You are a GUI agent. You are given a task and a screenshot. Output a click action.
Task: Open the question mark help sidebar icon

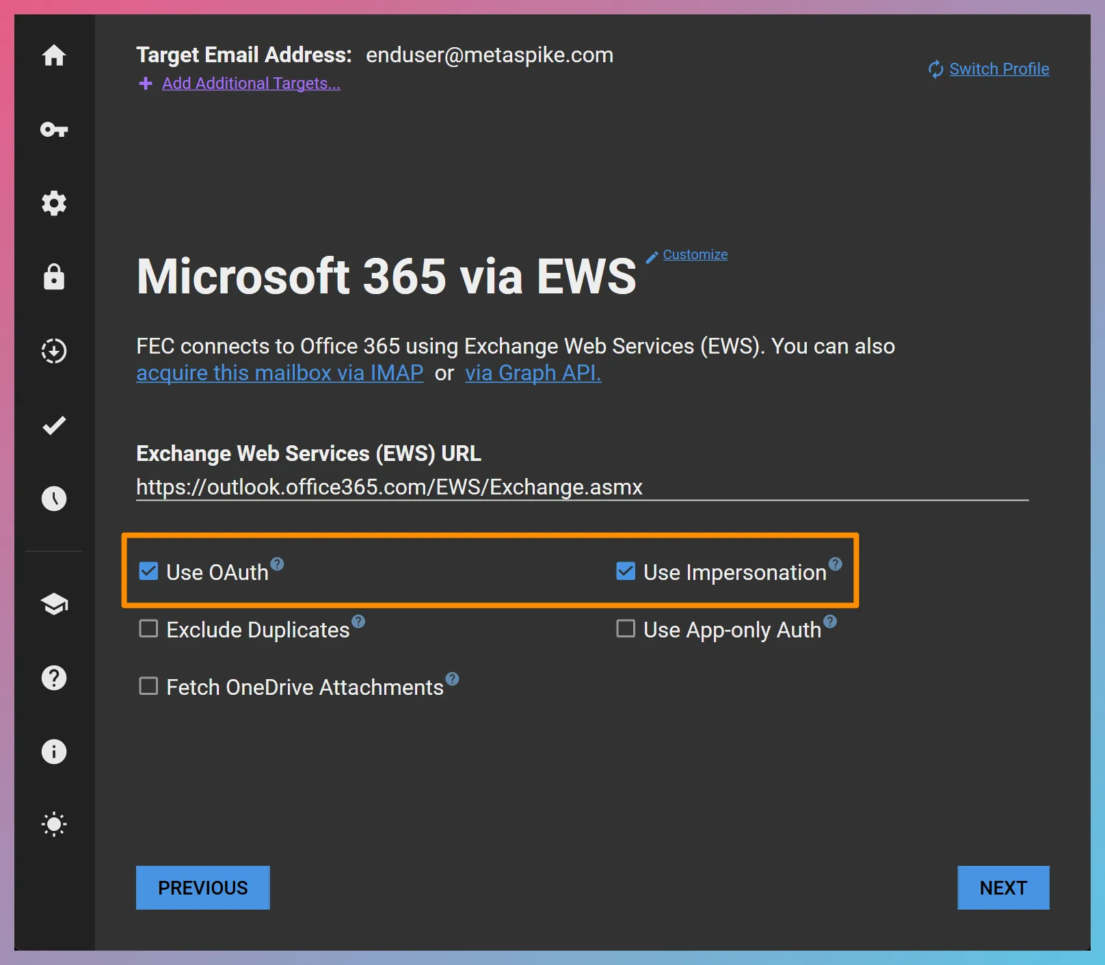(x=54, y=678)
